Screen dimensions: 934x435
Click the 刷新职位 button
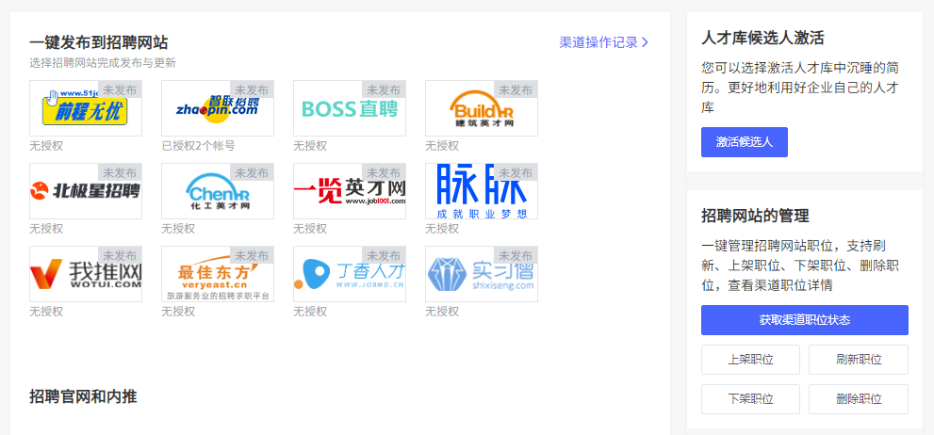point(859,360)
